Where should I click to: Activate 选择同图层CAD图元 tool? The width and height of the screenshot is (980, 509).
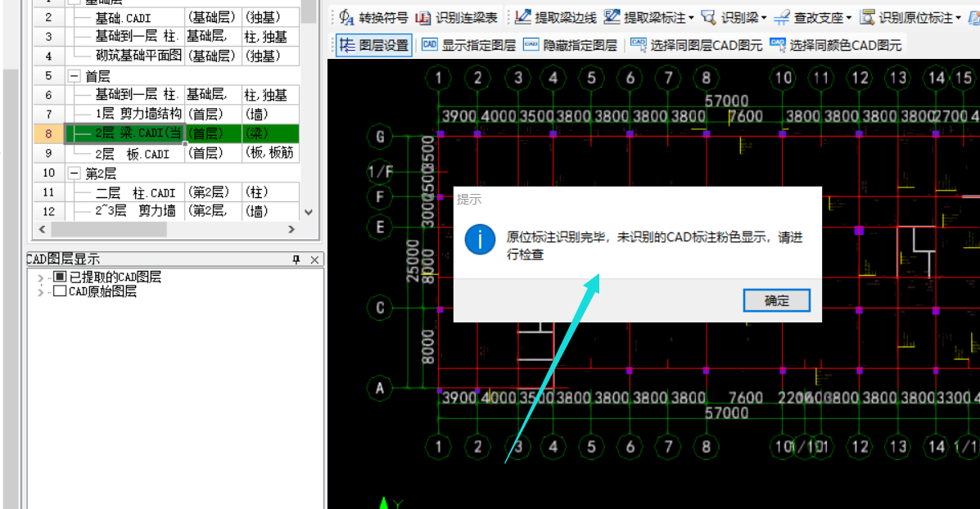(696, 45)
